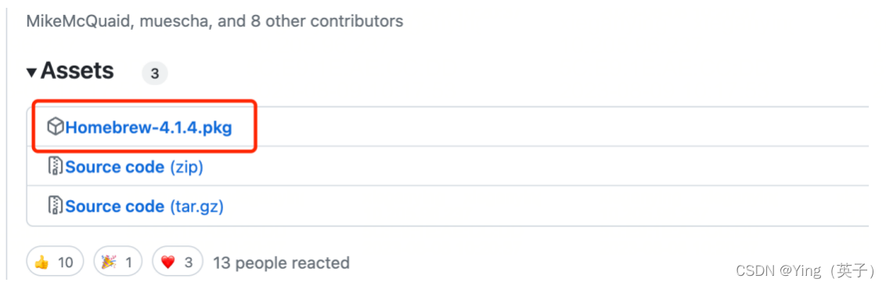Click the red heart emoji
Screen dimensions: 886x286
pyautogui.click(x=167, y=263)
